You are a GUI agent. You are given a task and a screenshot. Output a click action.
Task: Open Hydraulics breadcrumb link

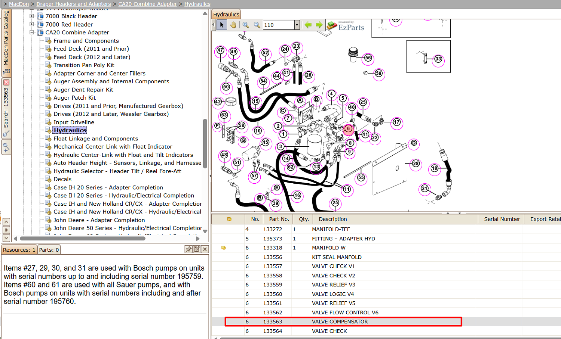coord(197,4)
